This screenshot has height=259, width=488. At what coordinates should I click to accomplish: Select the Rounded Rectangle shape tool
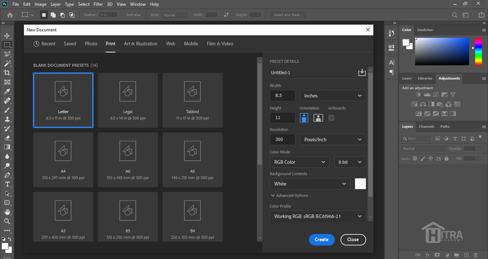7,203
